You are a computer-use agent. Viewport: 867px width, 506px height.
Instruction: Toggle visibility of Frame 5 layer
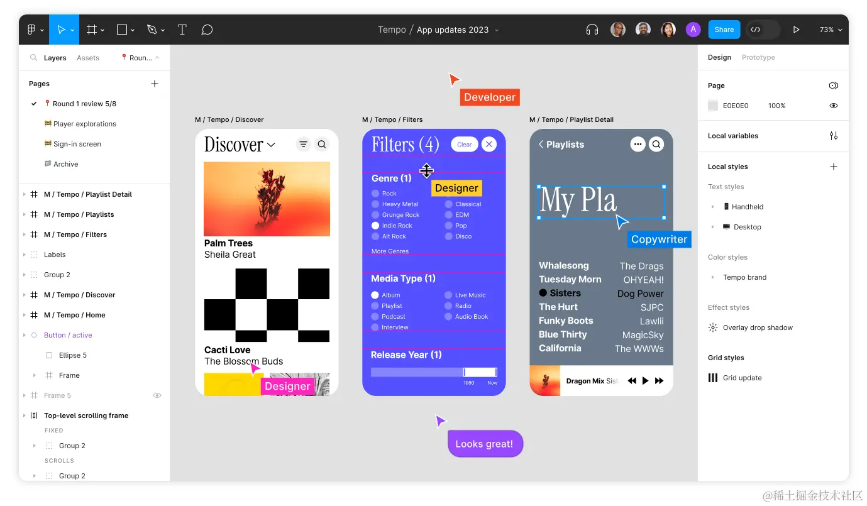coord(157,395)
